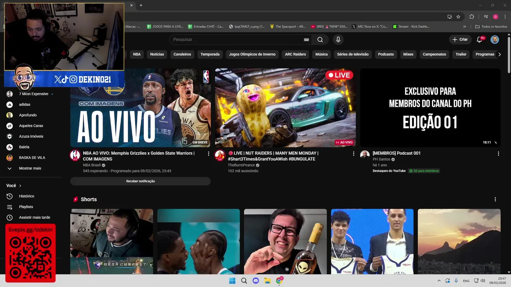This screenshot has height=287, width=511.
Task: Open the Criar dropdown button
Action: [460, 39]
